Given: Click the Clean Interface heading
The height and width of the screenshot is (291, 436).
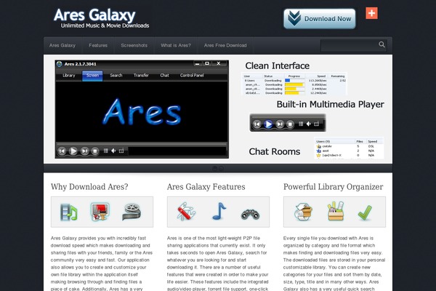Looking at the screenshot, I should click(x=278, y=66).
